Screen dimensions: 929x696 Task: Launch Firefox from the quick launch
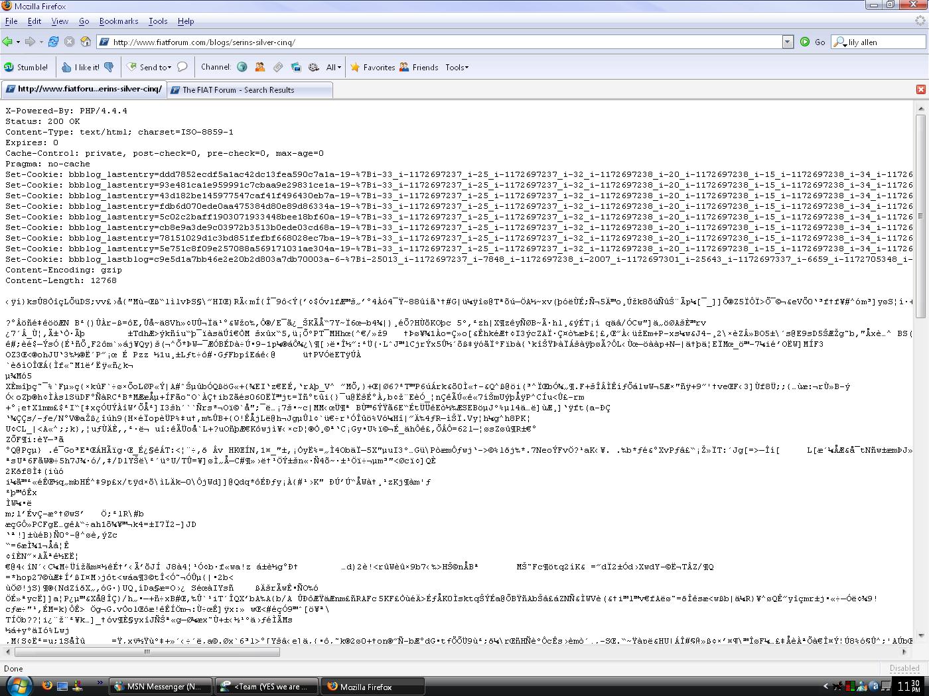[x=46, y=686]
